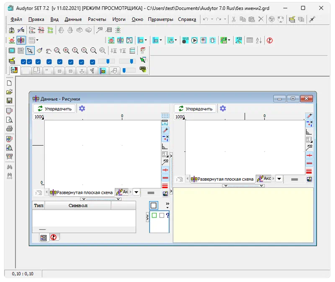Viewport: 335px width, 282px height.
Task: Click the open folder icon in sidebar
Action: [x=9, y=92]
